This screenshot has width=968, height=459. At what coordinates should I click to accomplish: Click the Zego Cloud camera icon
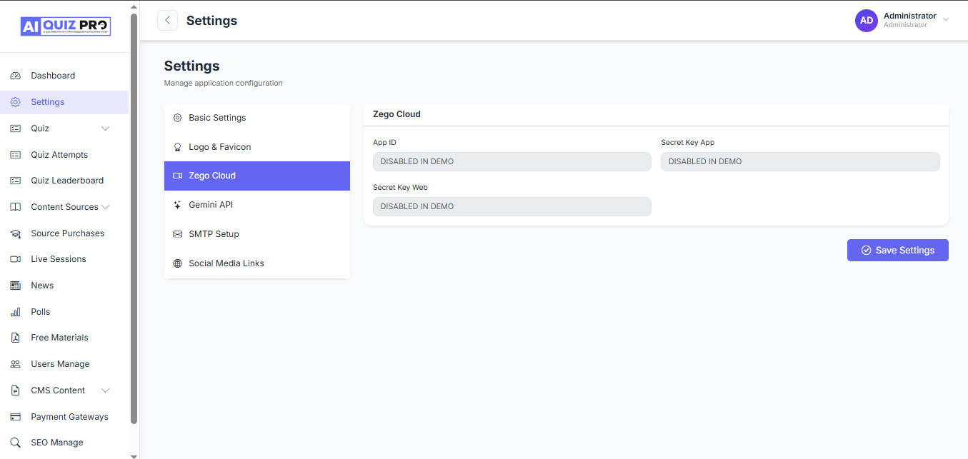pos(178,176)
